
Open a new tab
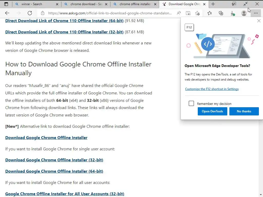213,4
